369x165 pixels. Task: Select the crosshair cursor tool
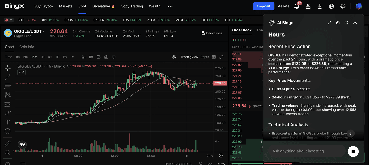click(8, 68)
